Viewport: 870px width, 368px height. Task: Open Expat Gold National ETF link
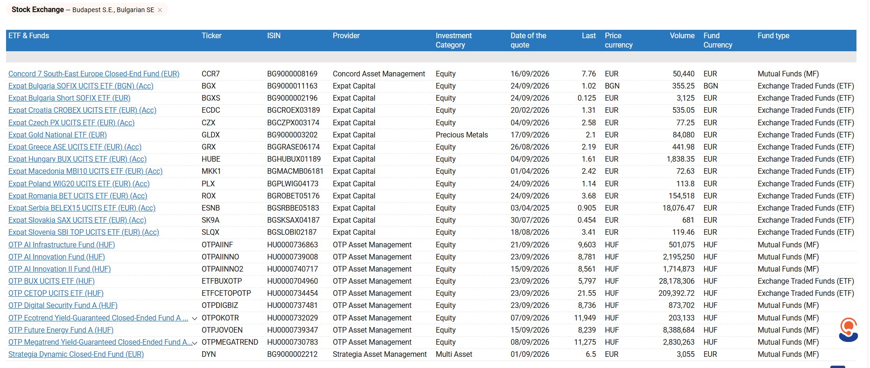pyautogui.click(x=57, y=135)
